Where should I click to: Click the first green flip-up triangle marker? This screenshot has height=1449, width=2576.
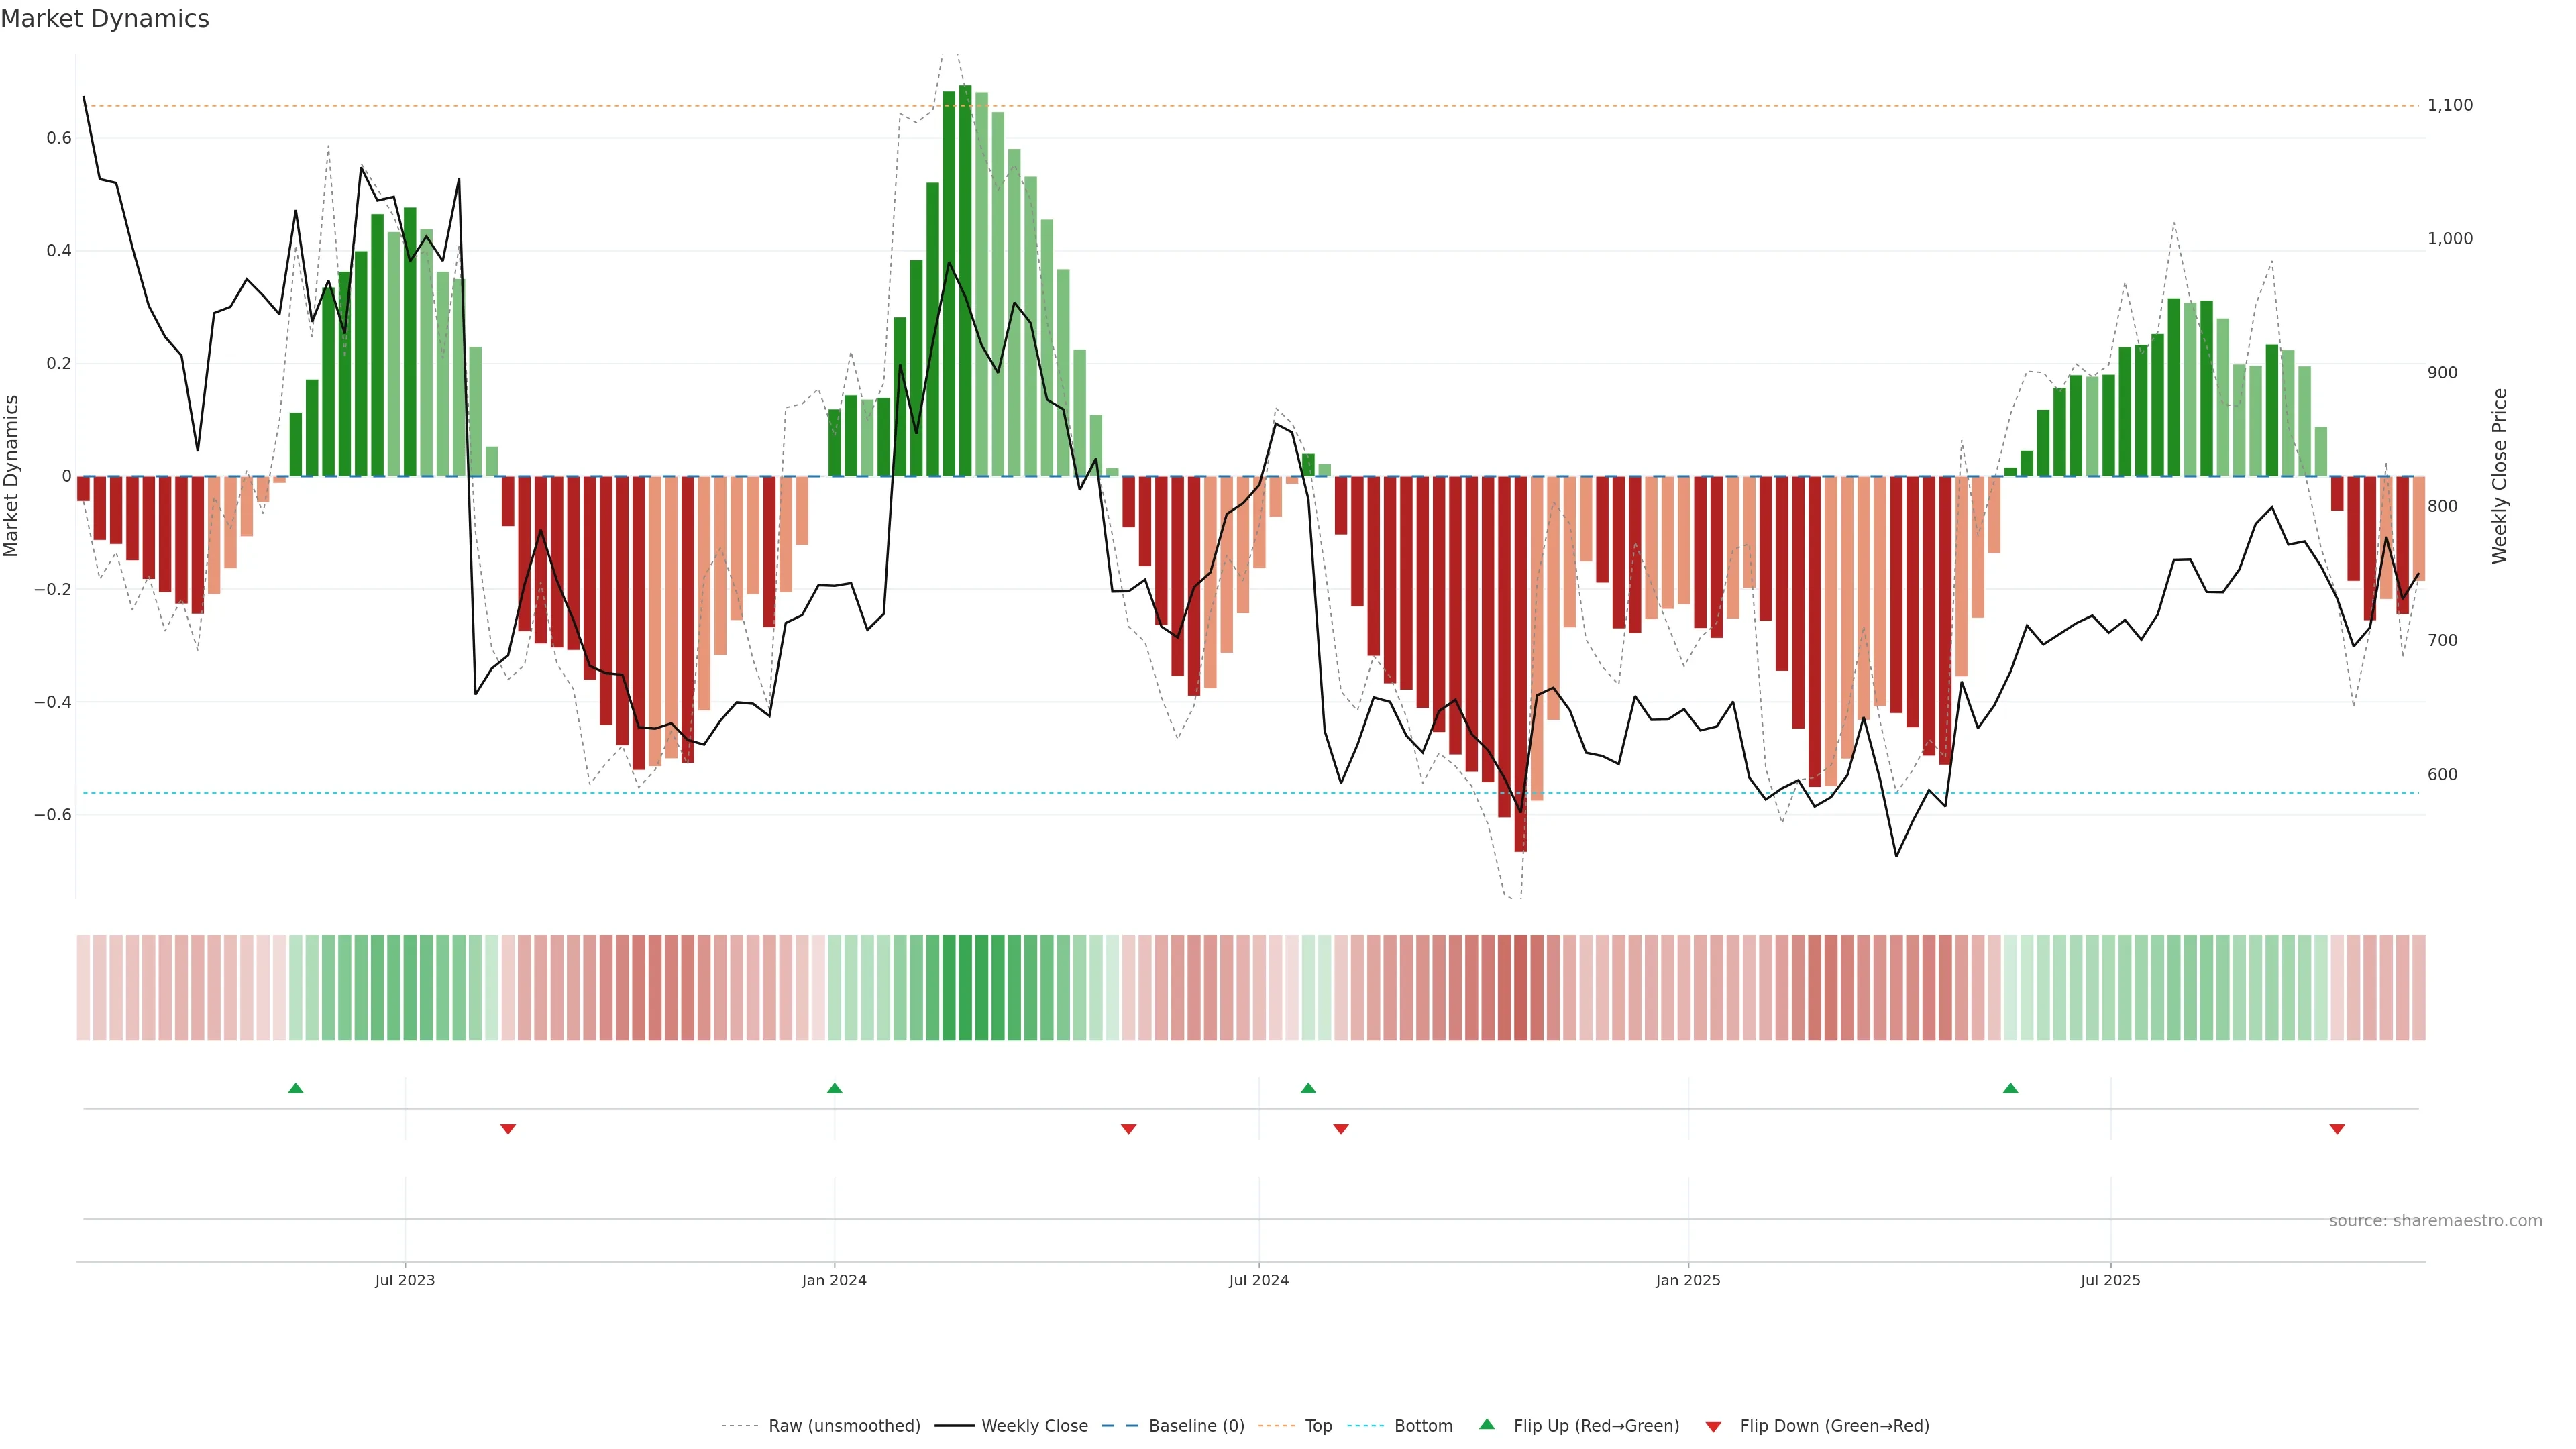(295, 1088)
